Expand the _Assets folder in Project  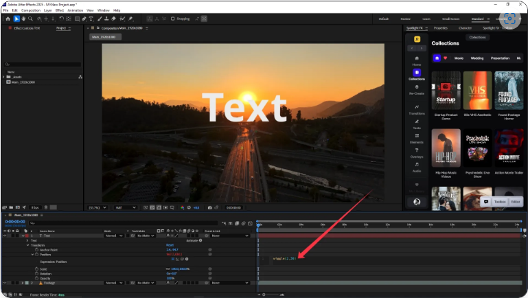pyautogui.click(x=3, y=77)
